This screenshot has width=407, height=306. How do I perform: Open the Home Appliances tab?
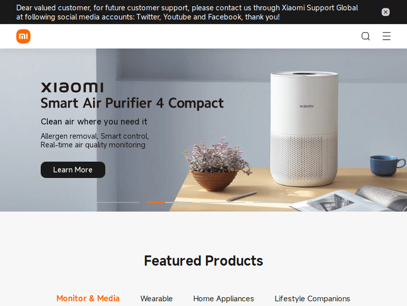pyautogui.click(x=224, y=299)
